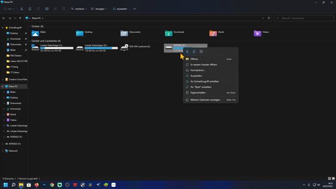Viewport: 336px width, 189px height.
Task: Click the Rename icon in the top toolbar
Action: (x=47, y=9)
